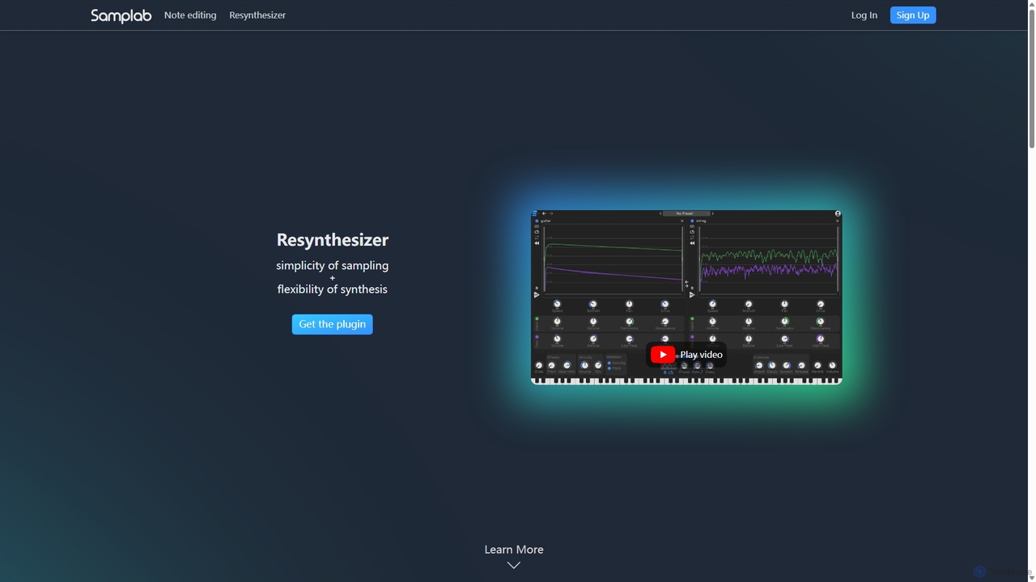Open the Note editing page
The width and height of the screenshot is (1036, 582).
(190, 15)
